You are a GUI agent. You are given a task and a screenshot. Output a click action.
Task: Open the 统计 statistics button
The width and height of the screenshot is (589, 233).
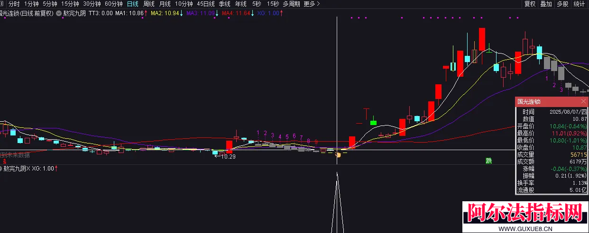pos(579,4)
